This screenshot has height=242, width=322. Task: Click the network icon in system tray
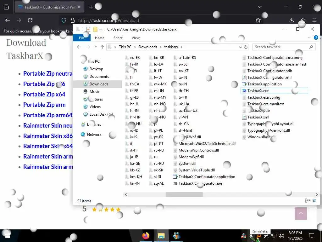point(274,236)
